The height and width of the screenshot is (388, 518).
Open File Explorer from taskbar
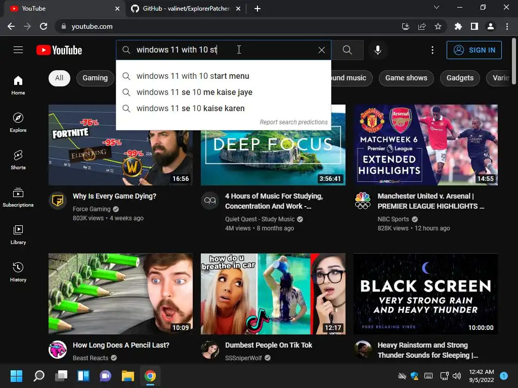(x=128, y=376)
